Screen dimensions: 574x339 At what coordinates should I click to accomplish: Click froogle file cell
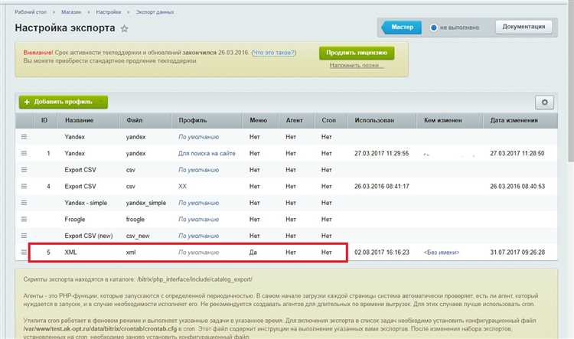[135, 220]
